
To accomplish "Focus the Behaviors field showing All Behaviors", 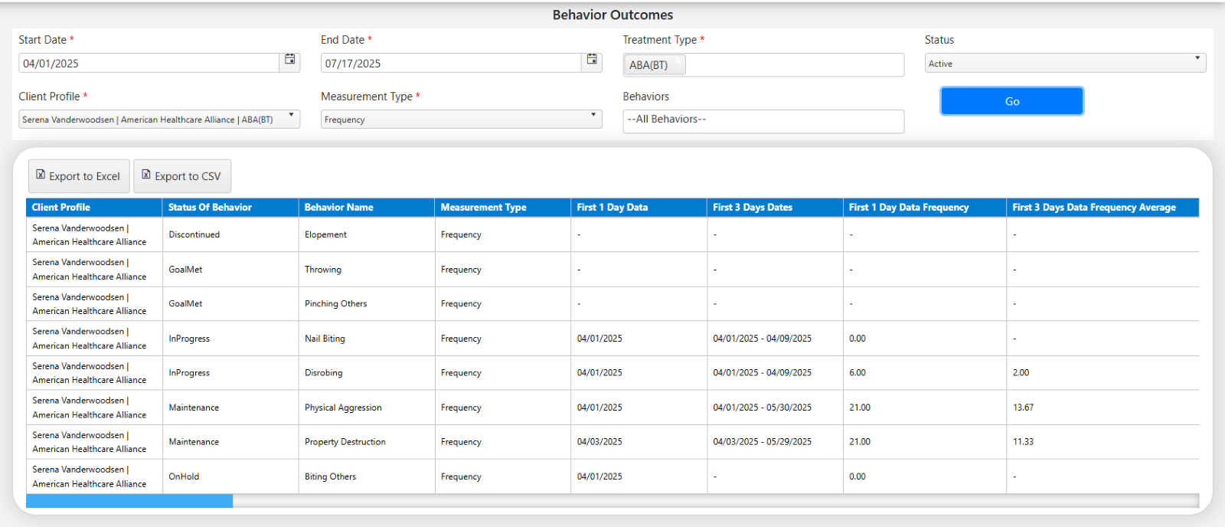I will 763,121.
